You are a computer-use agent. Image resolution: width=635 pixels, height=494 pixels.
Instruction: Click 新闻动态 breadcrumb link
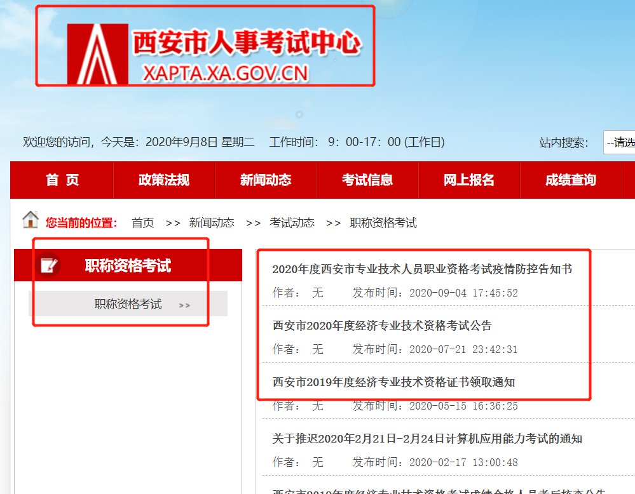click(212, 223)
